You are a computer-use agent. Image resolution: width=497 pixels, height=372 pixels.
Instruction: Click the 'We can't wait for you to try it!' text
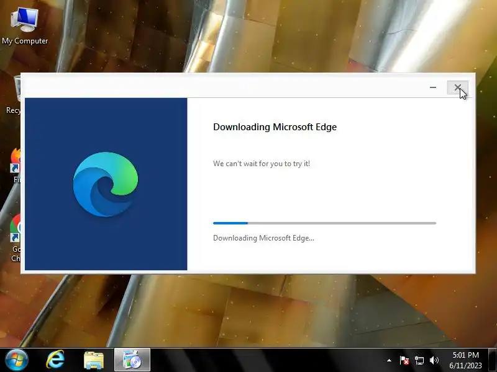click(262, 164)
